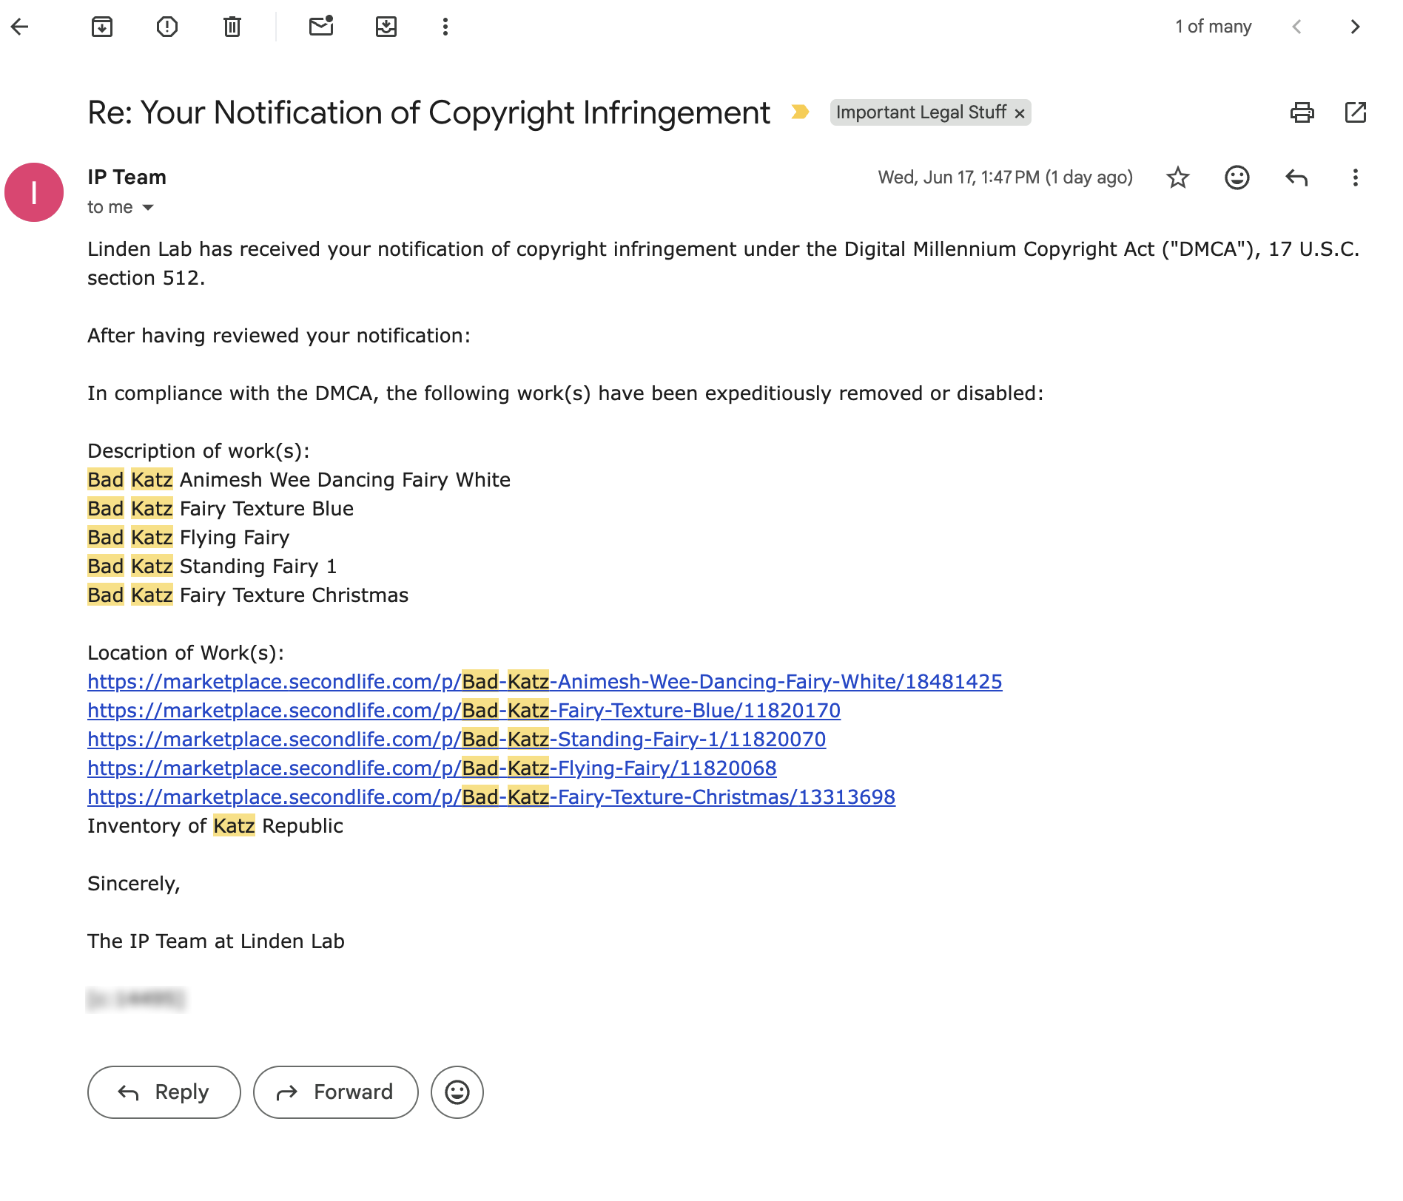Click the email subject heading
The height and width of the screenshot is (1201, 1403).
point(428,113)
